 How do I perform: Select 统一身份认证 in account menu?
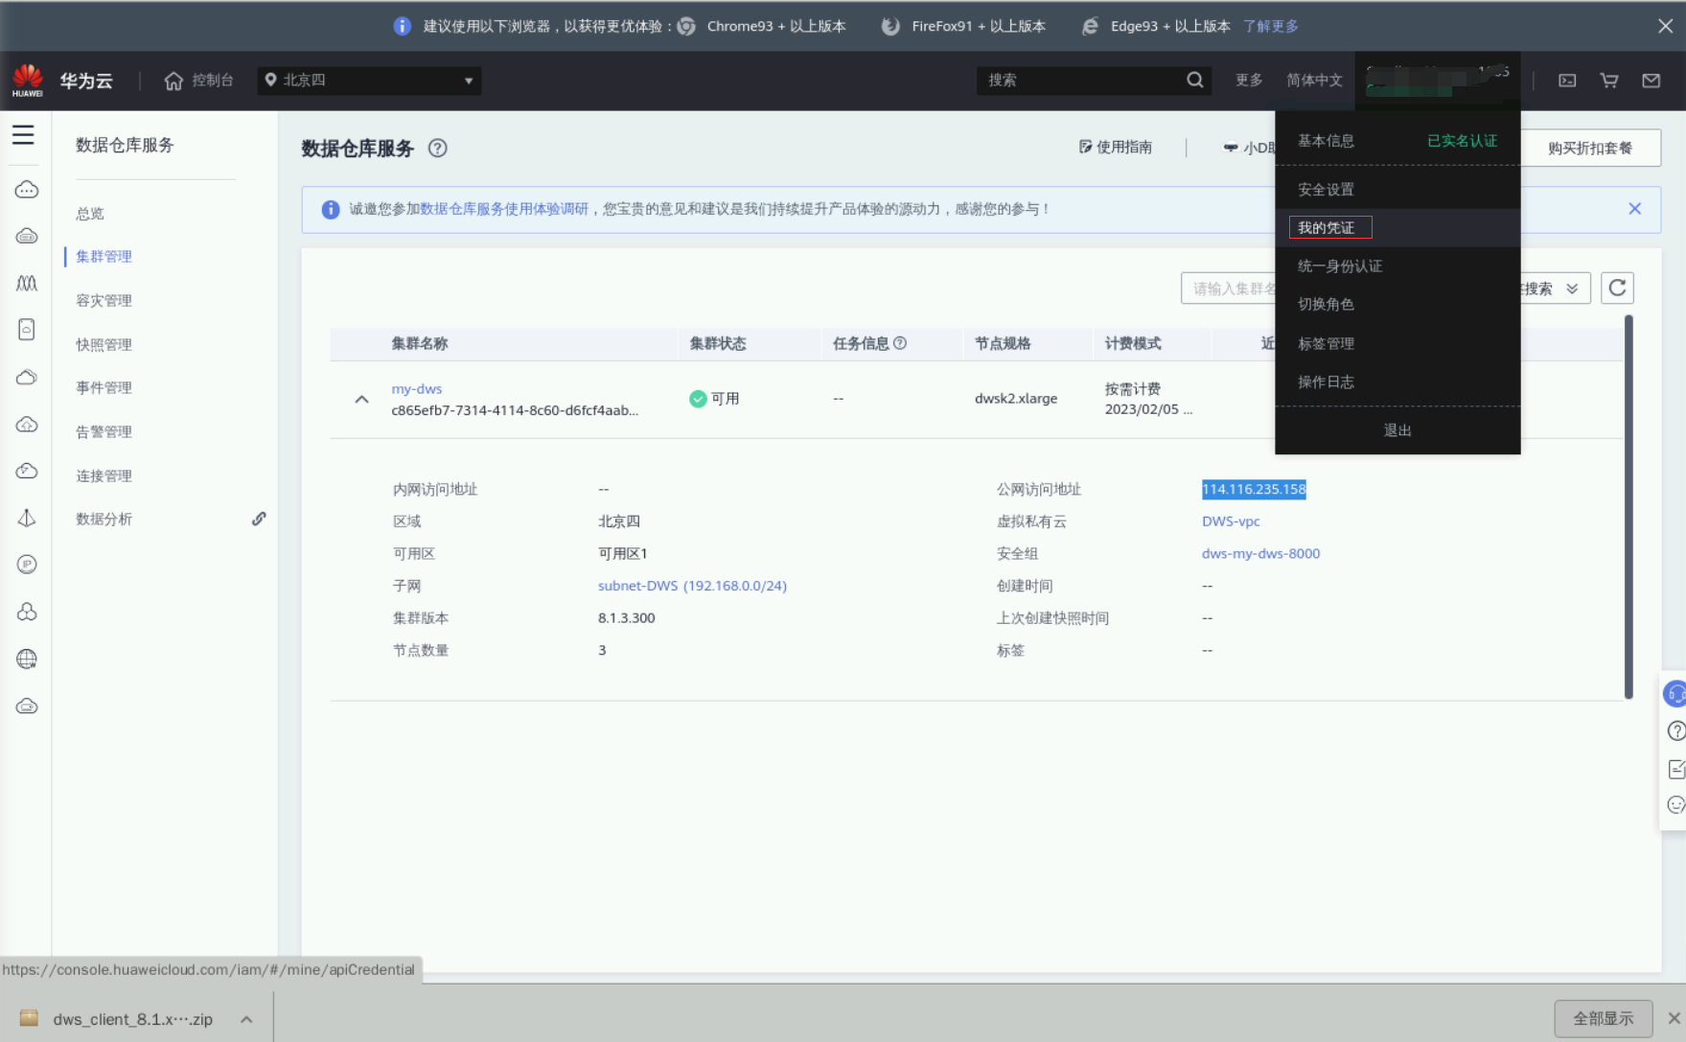click(1340, 266)
